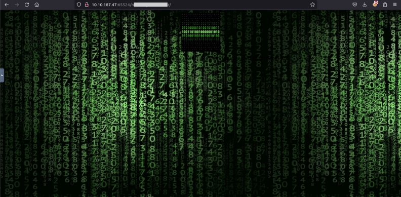Screen dimensions: 401x197
Task: Open the tracking protection shield panel
Action: [79, 5]
